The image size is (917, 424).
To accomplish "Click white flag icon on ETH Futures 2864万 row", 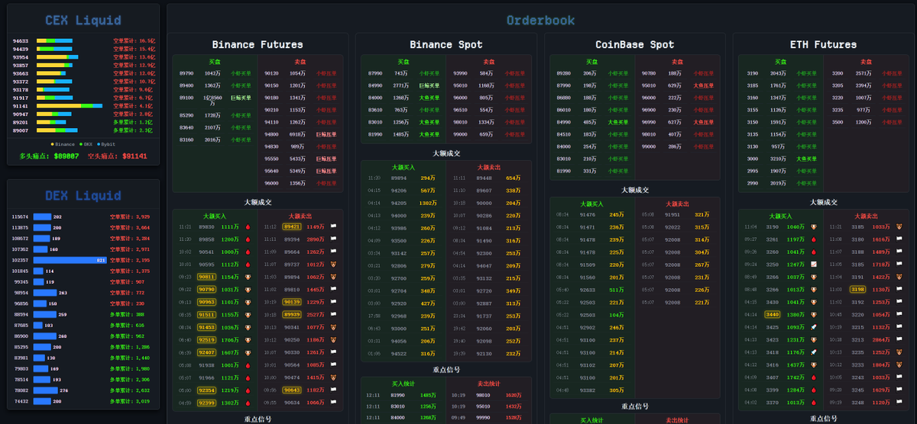I will pos(899,340).
